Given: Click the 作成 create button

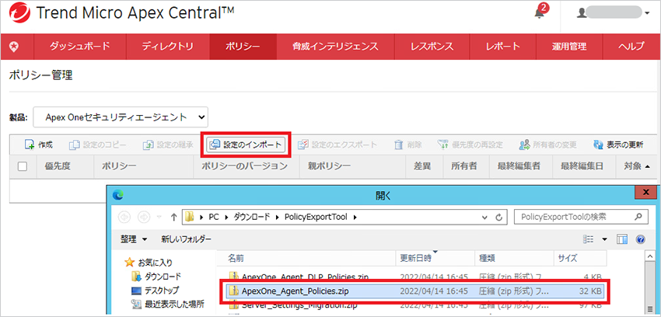Looking at the screenshot, I should point(39,145).
